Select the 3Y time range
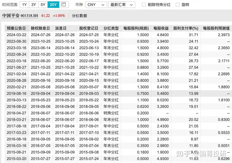Viewport: 232px width, 163px height. point(34,4)
